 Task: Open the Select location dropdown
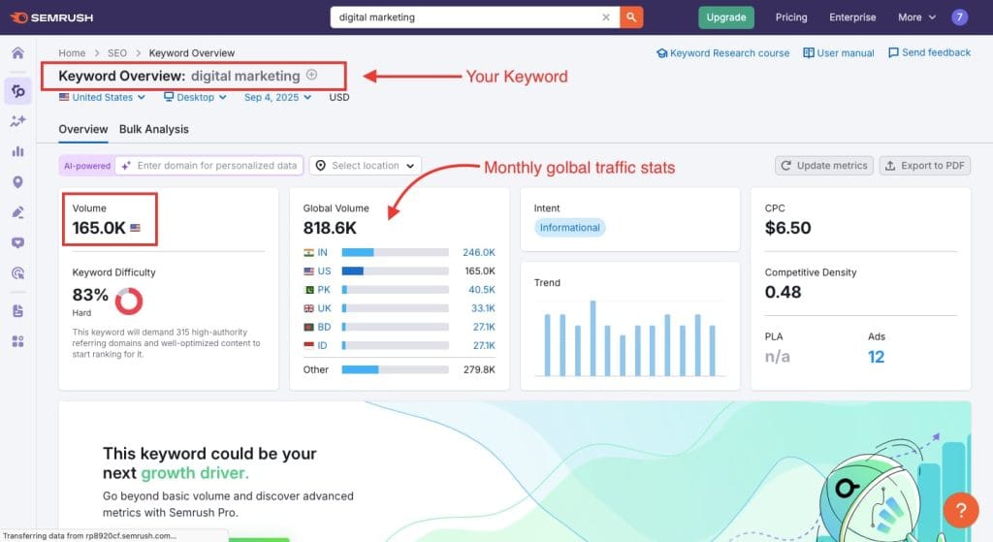point(366,166)
